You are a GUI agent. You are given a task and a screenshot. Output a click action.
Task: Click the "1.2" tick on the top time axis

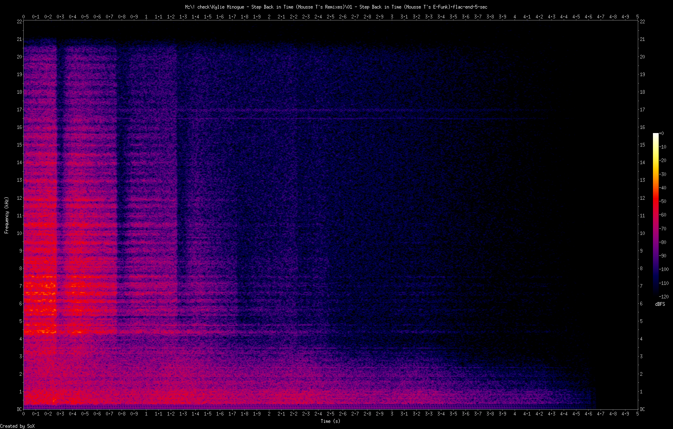tap(171, 17)
